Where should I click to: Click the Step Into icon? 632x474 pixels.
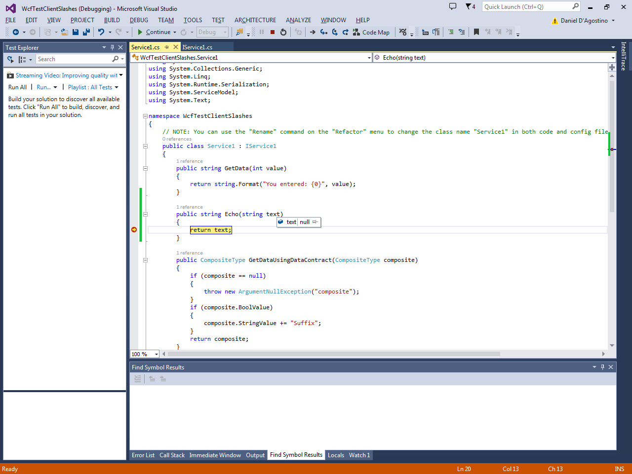click(323, 32)
